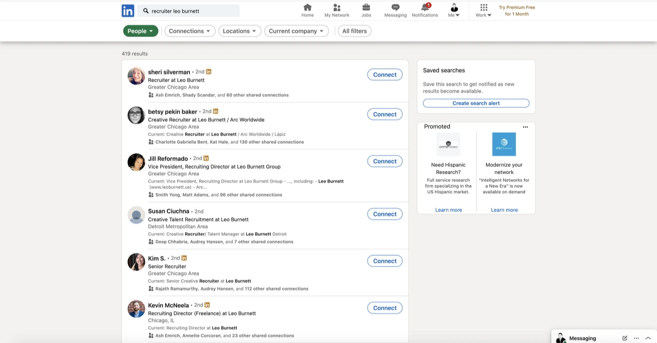The height and width of the screenshot is (343, 657).
Task: Click the 419 results count text
Action: click(134, 53)
